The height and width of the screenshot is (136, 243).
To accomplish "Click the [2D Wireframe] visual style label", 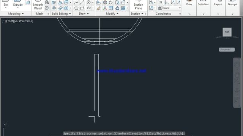I will (x=24, y=21).
